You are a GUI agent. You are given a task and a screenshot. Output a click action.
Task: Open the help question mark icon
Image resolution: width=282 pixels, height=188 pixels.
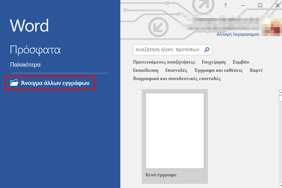(x=225, y=5)
